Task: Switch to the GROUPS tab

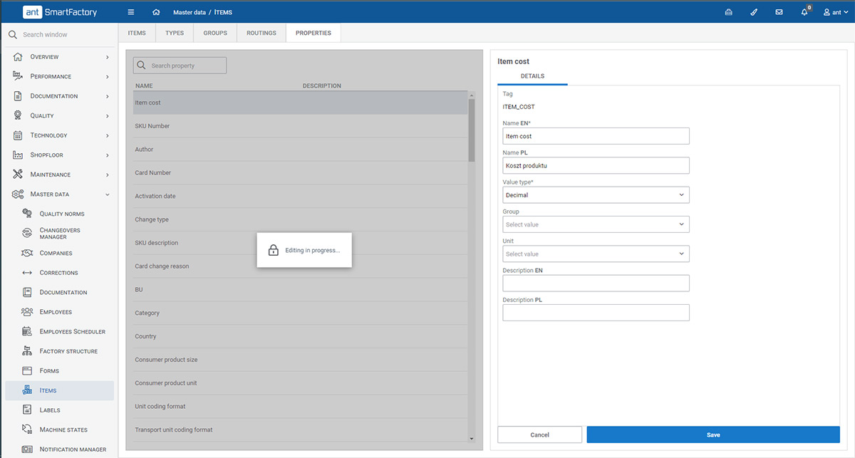Action: click(215, 33)
